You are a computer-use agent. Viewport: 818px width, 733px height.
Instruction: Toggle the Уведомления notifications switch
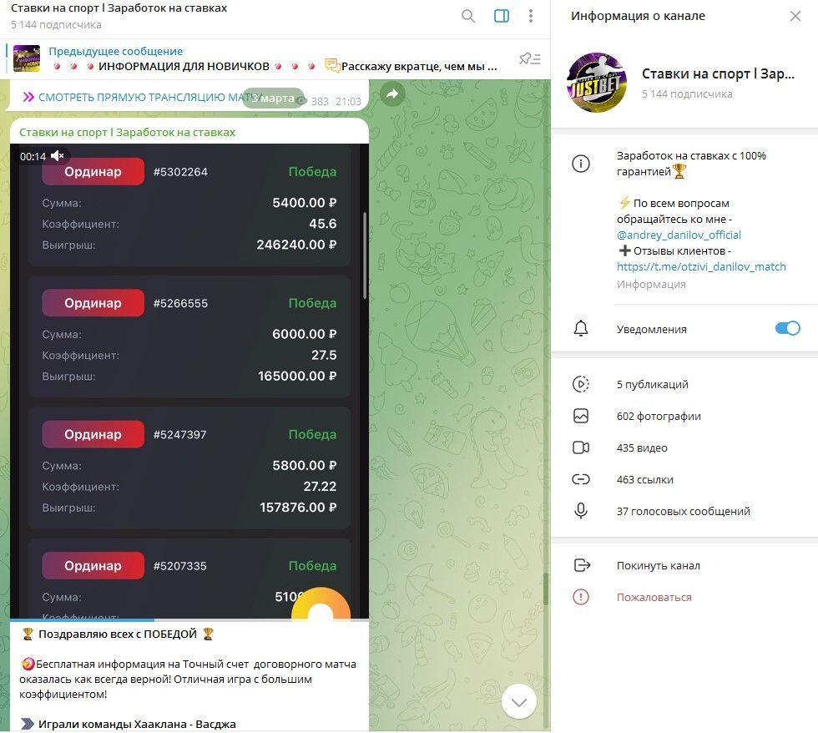click(787, 329)
